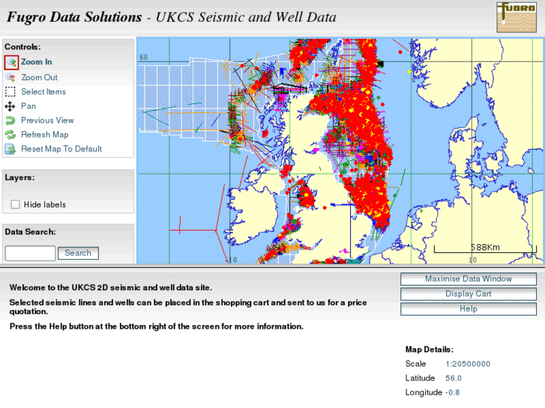Click the Search button

click(78, 253)
